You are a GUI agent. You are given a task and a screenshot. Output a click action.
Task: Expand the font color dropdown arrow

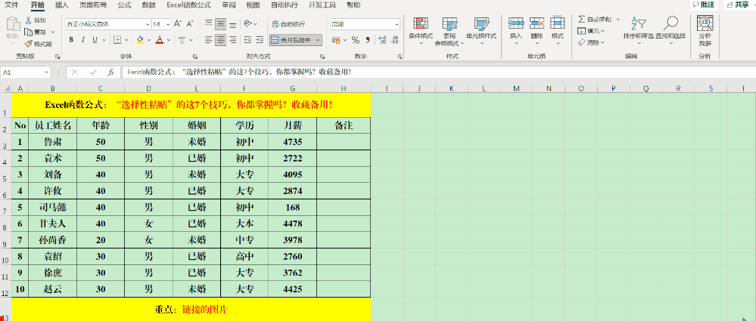pyautogui.click(x=170, y=39)
